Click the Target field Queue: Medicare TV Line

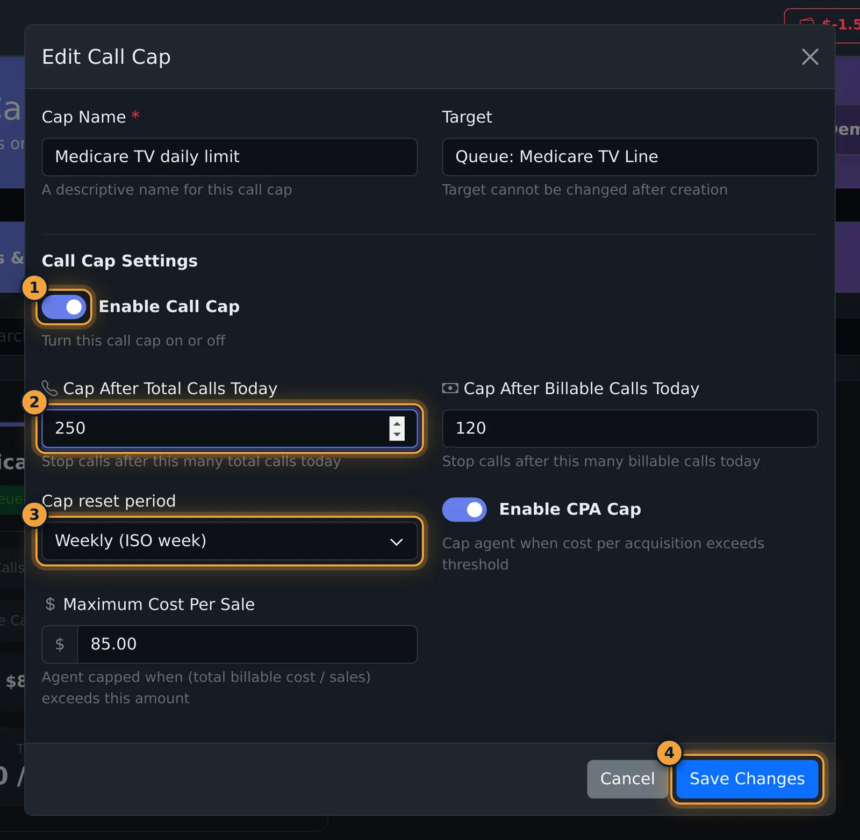click(630, 157)
